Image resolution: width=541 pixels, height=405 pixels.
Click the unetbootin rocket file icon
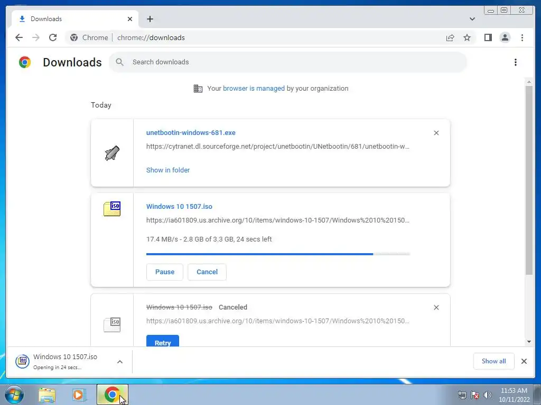112,153
